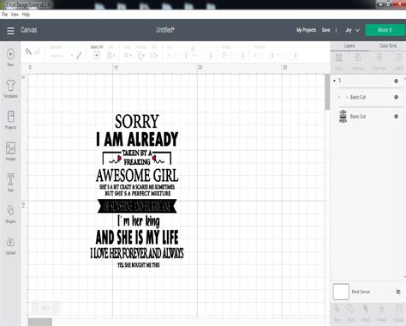This screenshot has height=326, width=406.
Task: Switch to the Color Sync tab
Action: click(x=388, y=45)
